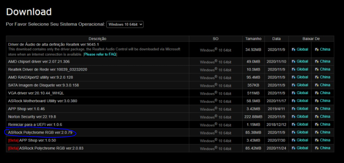Screen dimensions: 344x163
Task: Click the 34.92MB size cell
Action: (x=253, y=49)
